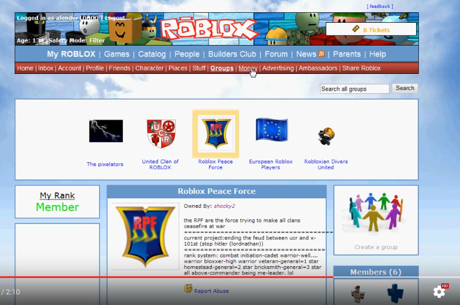This screenshot has height=305, width=460.
Task: Open the Profile tab
Action: coord(95,68)
